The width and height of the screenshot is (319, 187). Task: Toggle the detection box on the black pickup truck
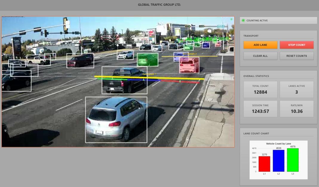(124, 81)
